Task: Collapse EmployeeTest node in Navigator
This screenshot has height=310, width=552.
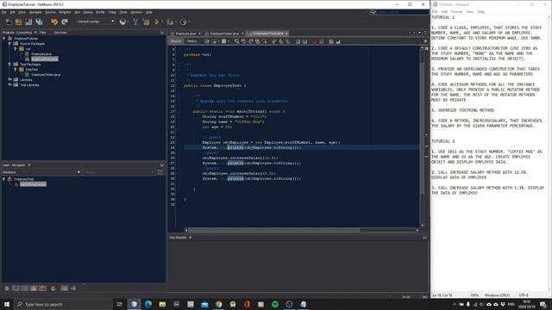Action: tap(4, 179)
